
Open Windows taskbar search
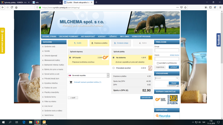10,122
